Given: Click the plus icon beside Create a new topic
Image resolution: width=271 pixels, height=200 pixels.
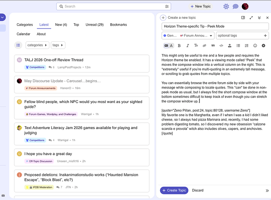Looking at the screenshot, I should pyautogui.click(x=163, y=18).
